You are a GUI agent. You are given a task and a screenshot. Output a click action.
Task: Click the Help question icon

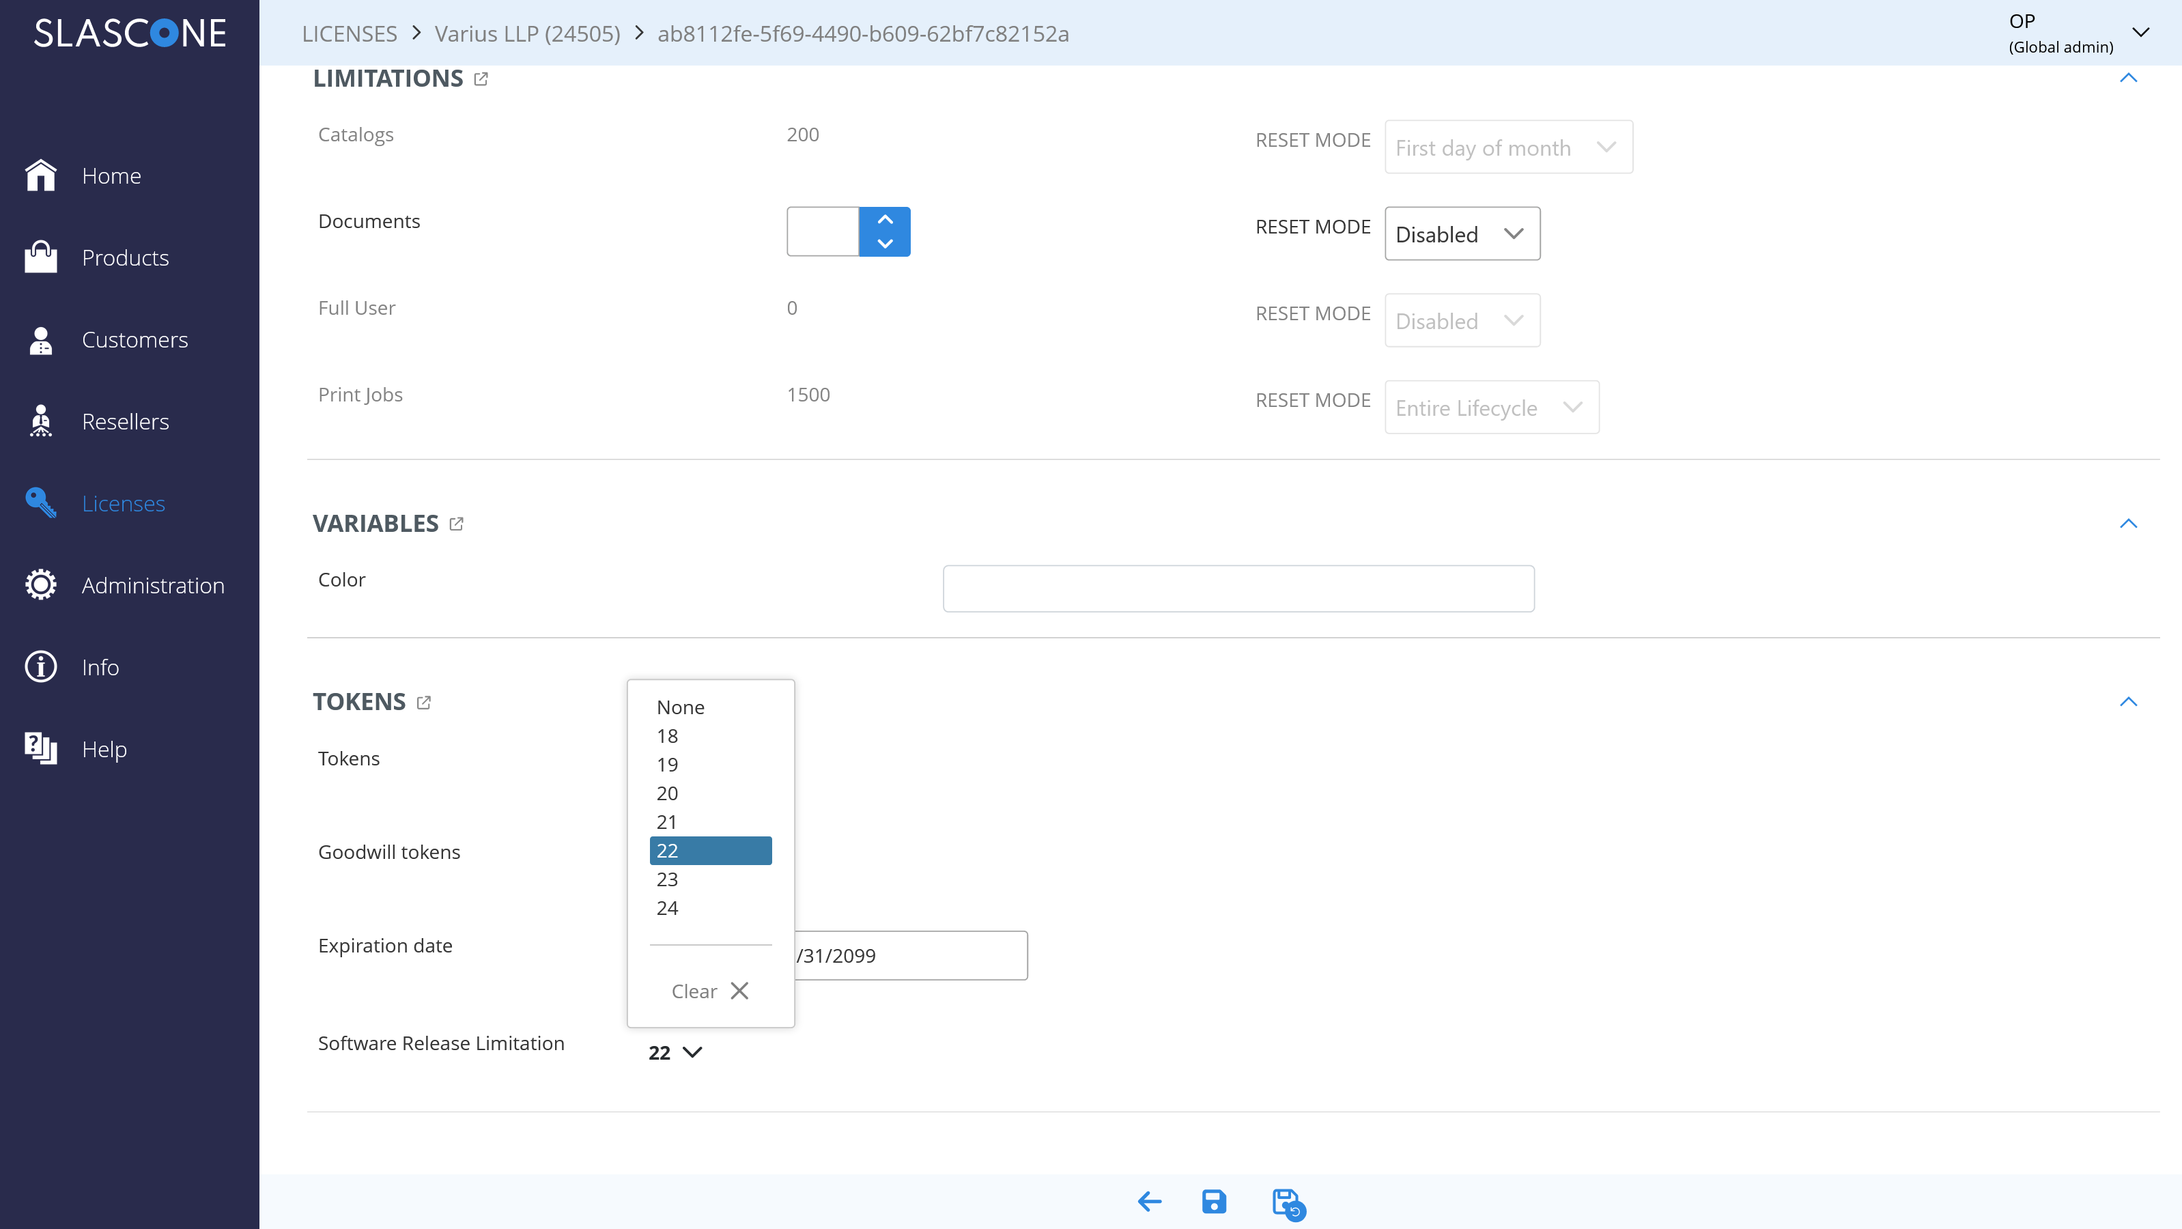tap(41, 749)
